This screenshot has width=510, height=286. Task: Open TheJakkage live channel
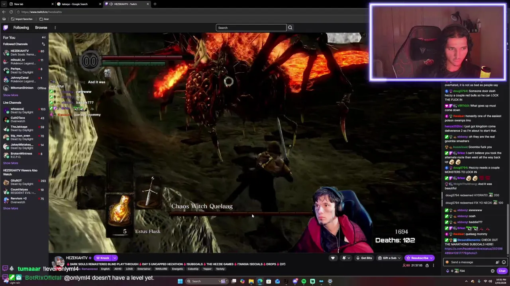click(24, 128)
